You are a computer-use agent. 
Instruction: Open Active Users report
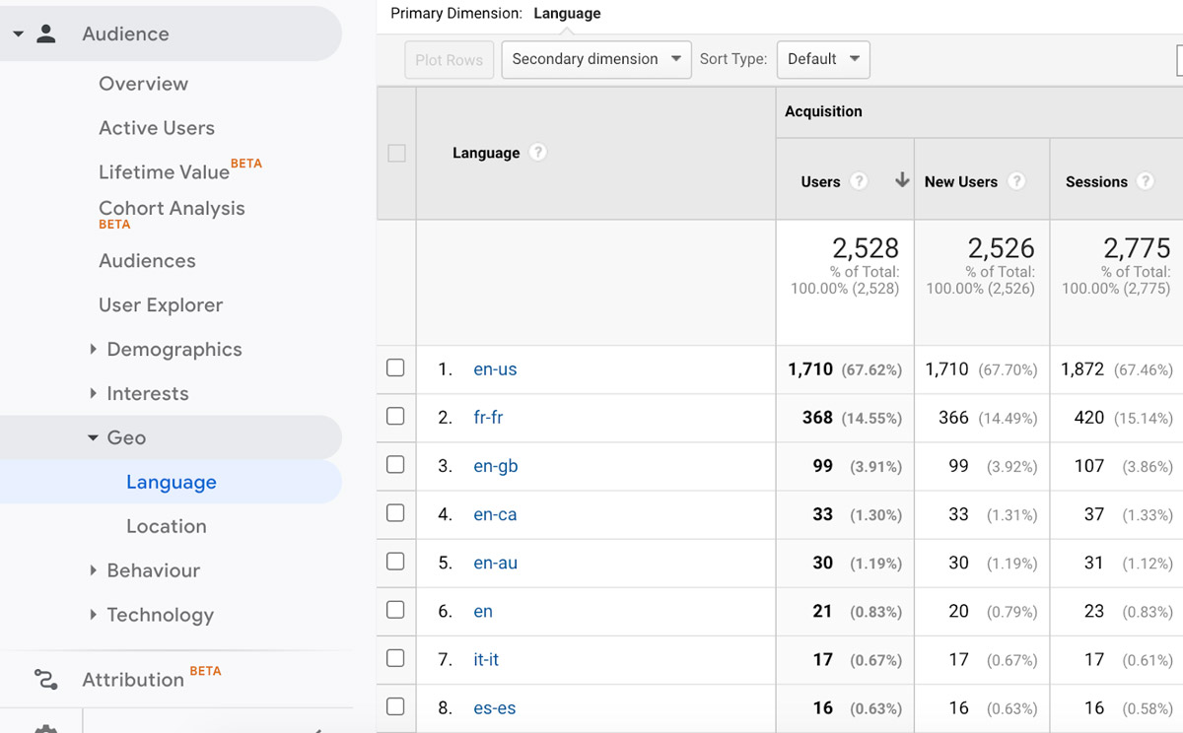[157, 128]
